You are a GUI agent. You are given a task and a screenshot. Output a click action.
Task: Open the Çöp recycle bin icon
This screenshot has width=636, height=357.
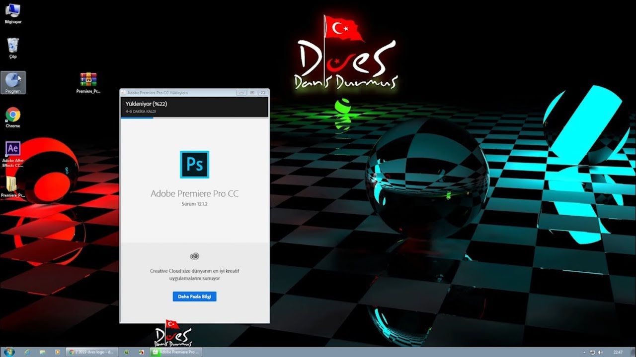click(x=13, y=48)
